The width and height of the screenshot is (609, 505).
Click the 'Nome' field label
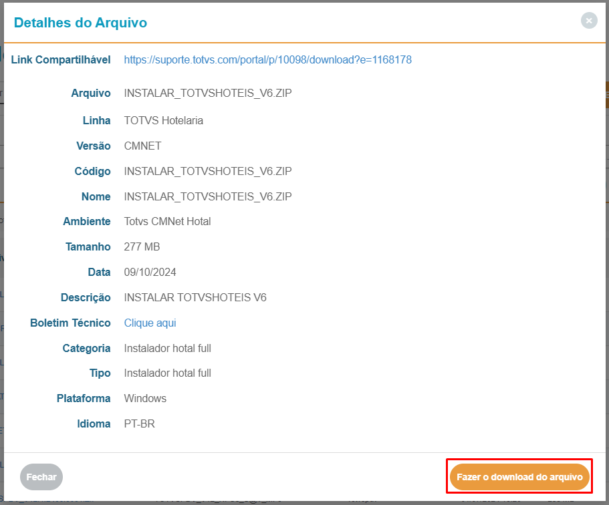click(x=96, y=197)
